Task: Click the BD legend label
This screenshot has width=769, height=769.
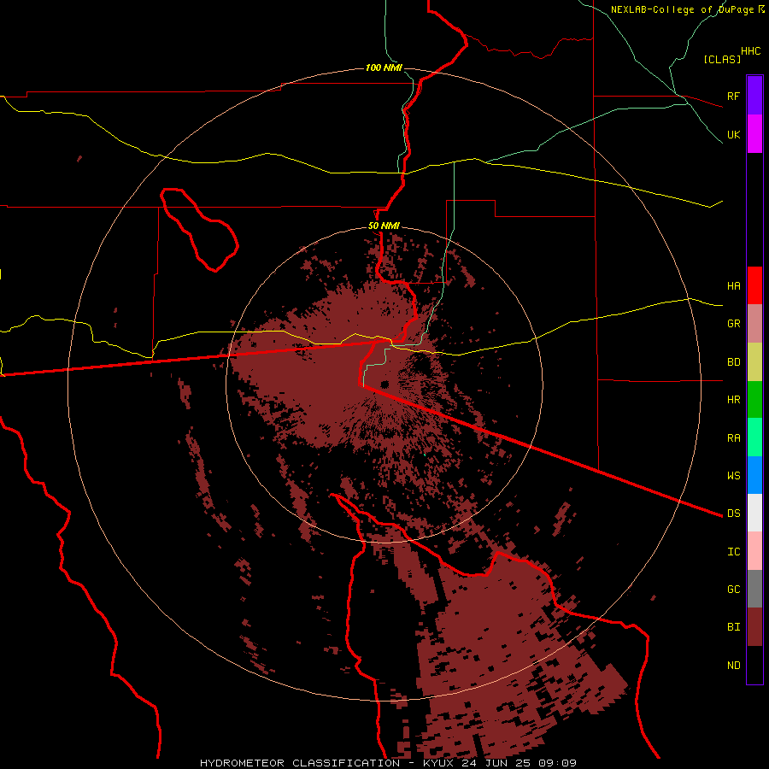Action: point(733,362)
